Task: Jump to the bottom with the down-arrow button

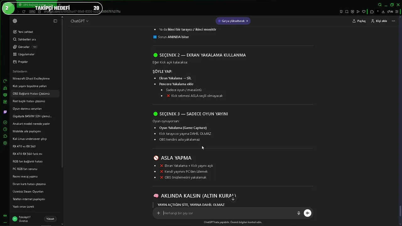Action: 233,199
